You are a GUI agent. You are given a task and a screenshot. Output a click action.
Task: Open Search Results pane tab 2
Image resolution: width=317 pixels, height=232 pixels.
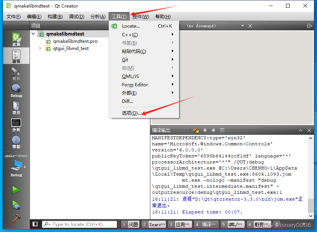(154, 224)
